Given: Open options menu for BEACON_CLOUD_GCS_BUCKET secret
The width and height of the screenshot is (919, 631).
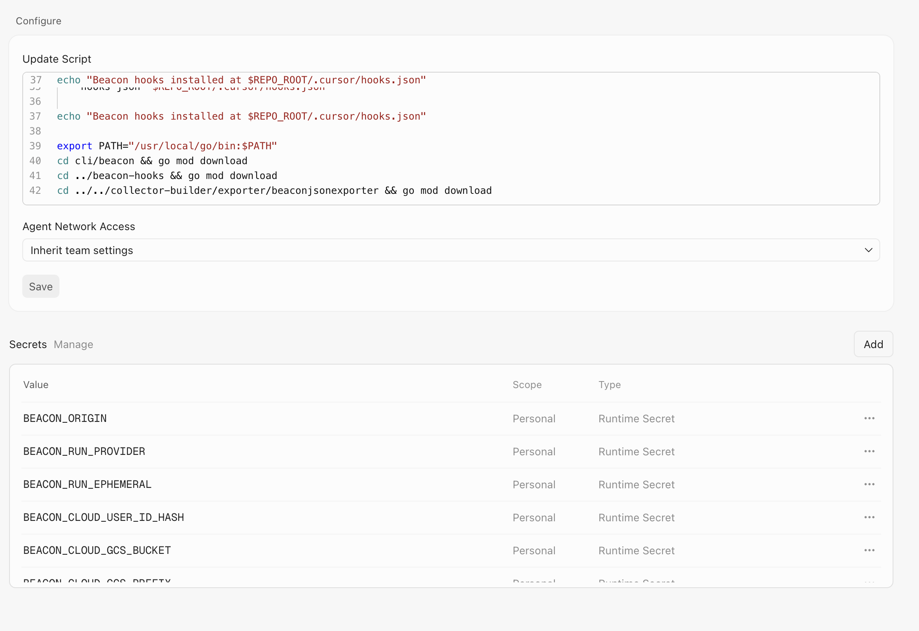Looking at the screenshot, I should (x=870, y=550).
